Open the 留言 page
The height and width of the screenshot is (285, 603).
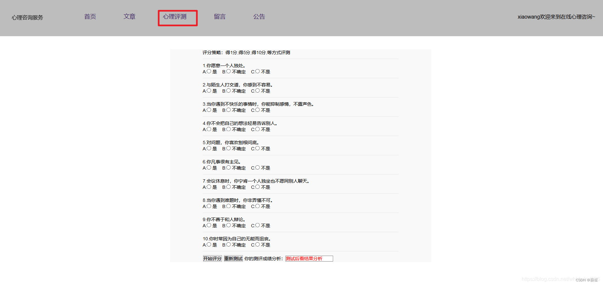220,17
